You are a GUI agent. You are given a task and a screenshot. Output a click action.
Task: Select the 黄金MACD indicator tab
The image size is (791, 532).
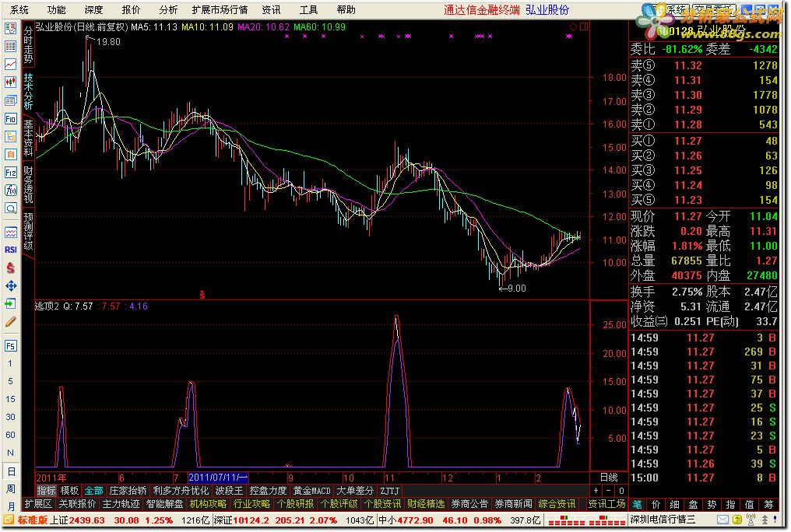(311, 491)
